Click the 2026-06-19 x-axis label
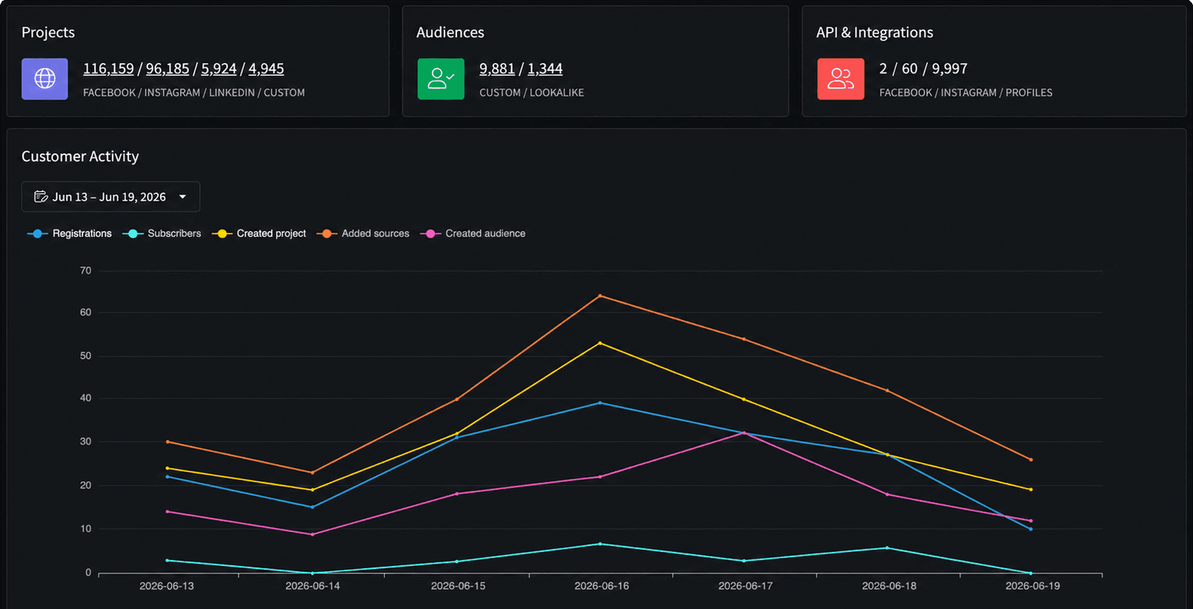 [1033, 586]
